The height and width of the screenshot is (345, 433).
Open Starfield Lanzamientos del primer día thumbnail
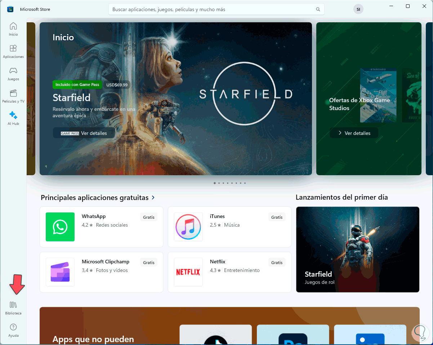coord(358,249)
